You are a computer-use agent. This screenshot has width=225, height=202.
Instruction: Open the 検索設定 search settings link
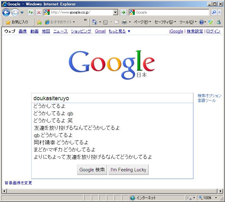pos(195,31)
